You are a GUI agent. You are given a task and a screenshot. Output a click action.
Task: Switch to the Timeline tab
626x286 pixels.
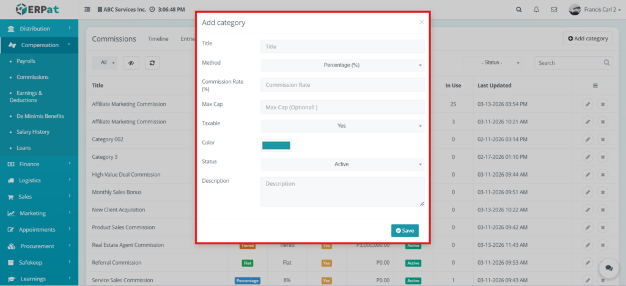tap(158, 38)
